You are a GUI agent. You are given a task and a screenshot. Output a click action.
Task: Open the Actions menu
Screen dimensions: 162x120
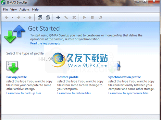[x=24, y=9]
